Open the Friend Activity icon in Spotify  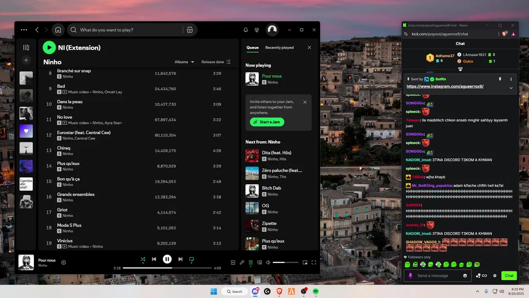click(x=257, y=30)
